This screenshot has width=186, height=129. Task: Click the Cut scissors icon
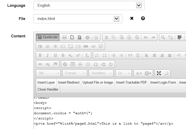(106, 37)
